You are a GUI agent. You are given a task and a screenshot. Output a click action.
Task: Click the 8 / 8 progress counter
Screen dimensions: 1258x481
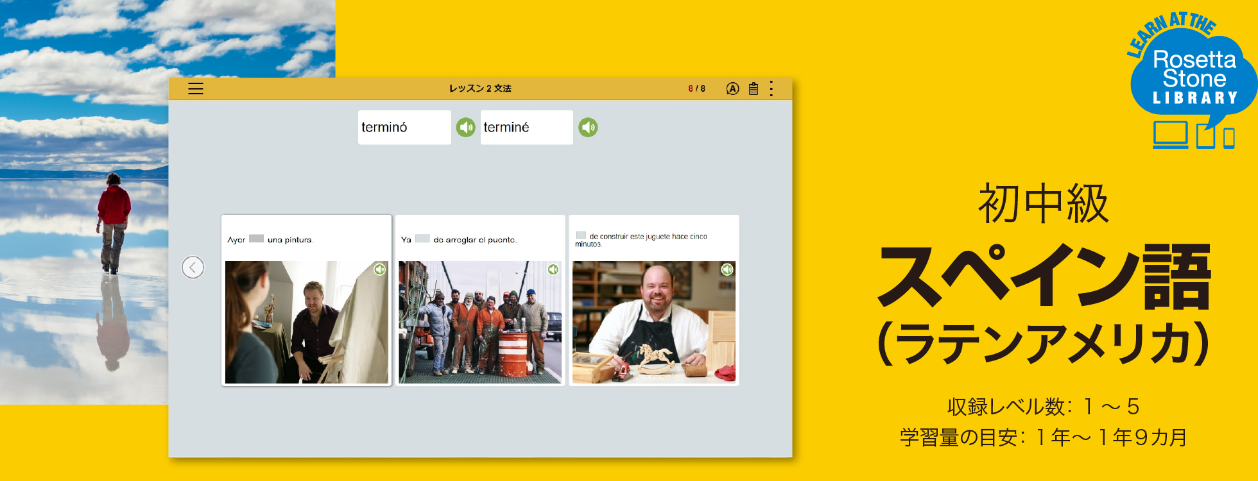pyautogui.click(x=696, y=89)
